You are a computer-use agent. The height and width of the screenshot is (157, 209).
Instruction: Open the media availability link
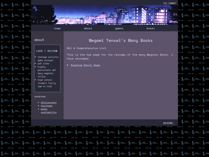click(x=49, y=110)
